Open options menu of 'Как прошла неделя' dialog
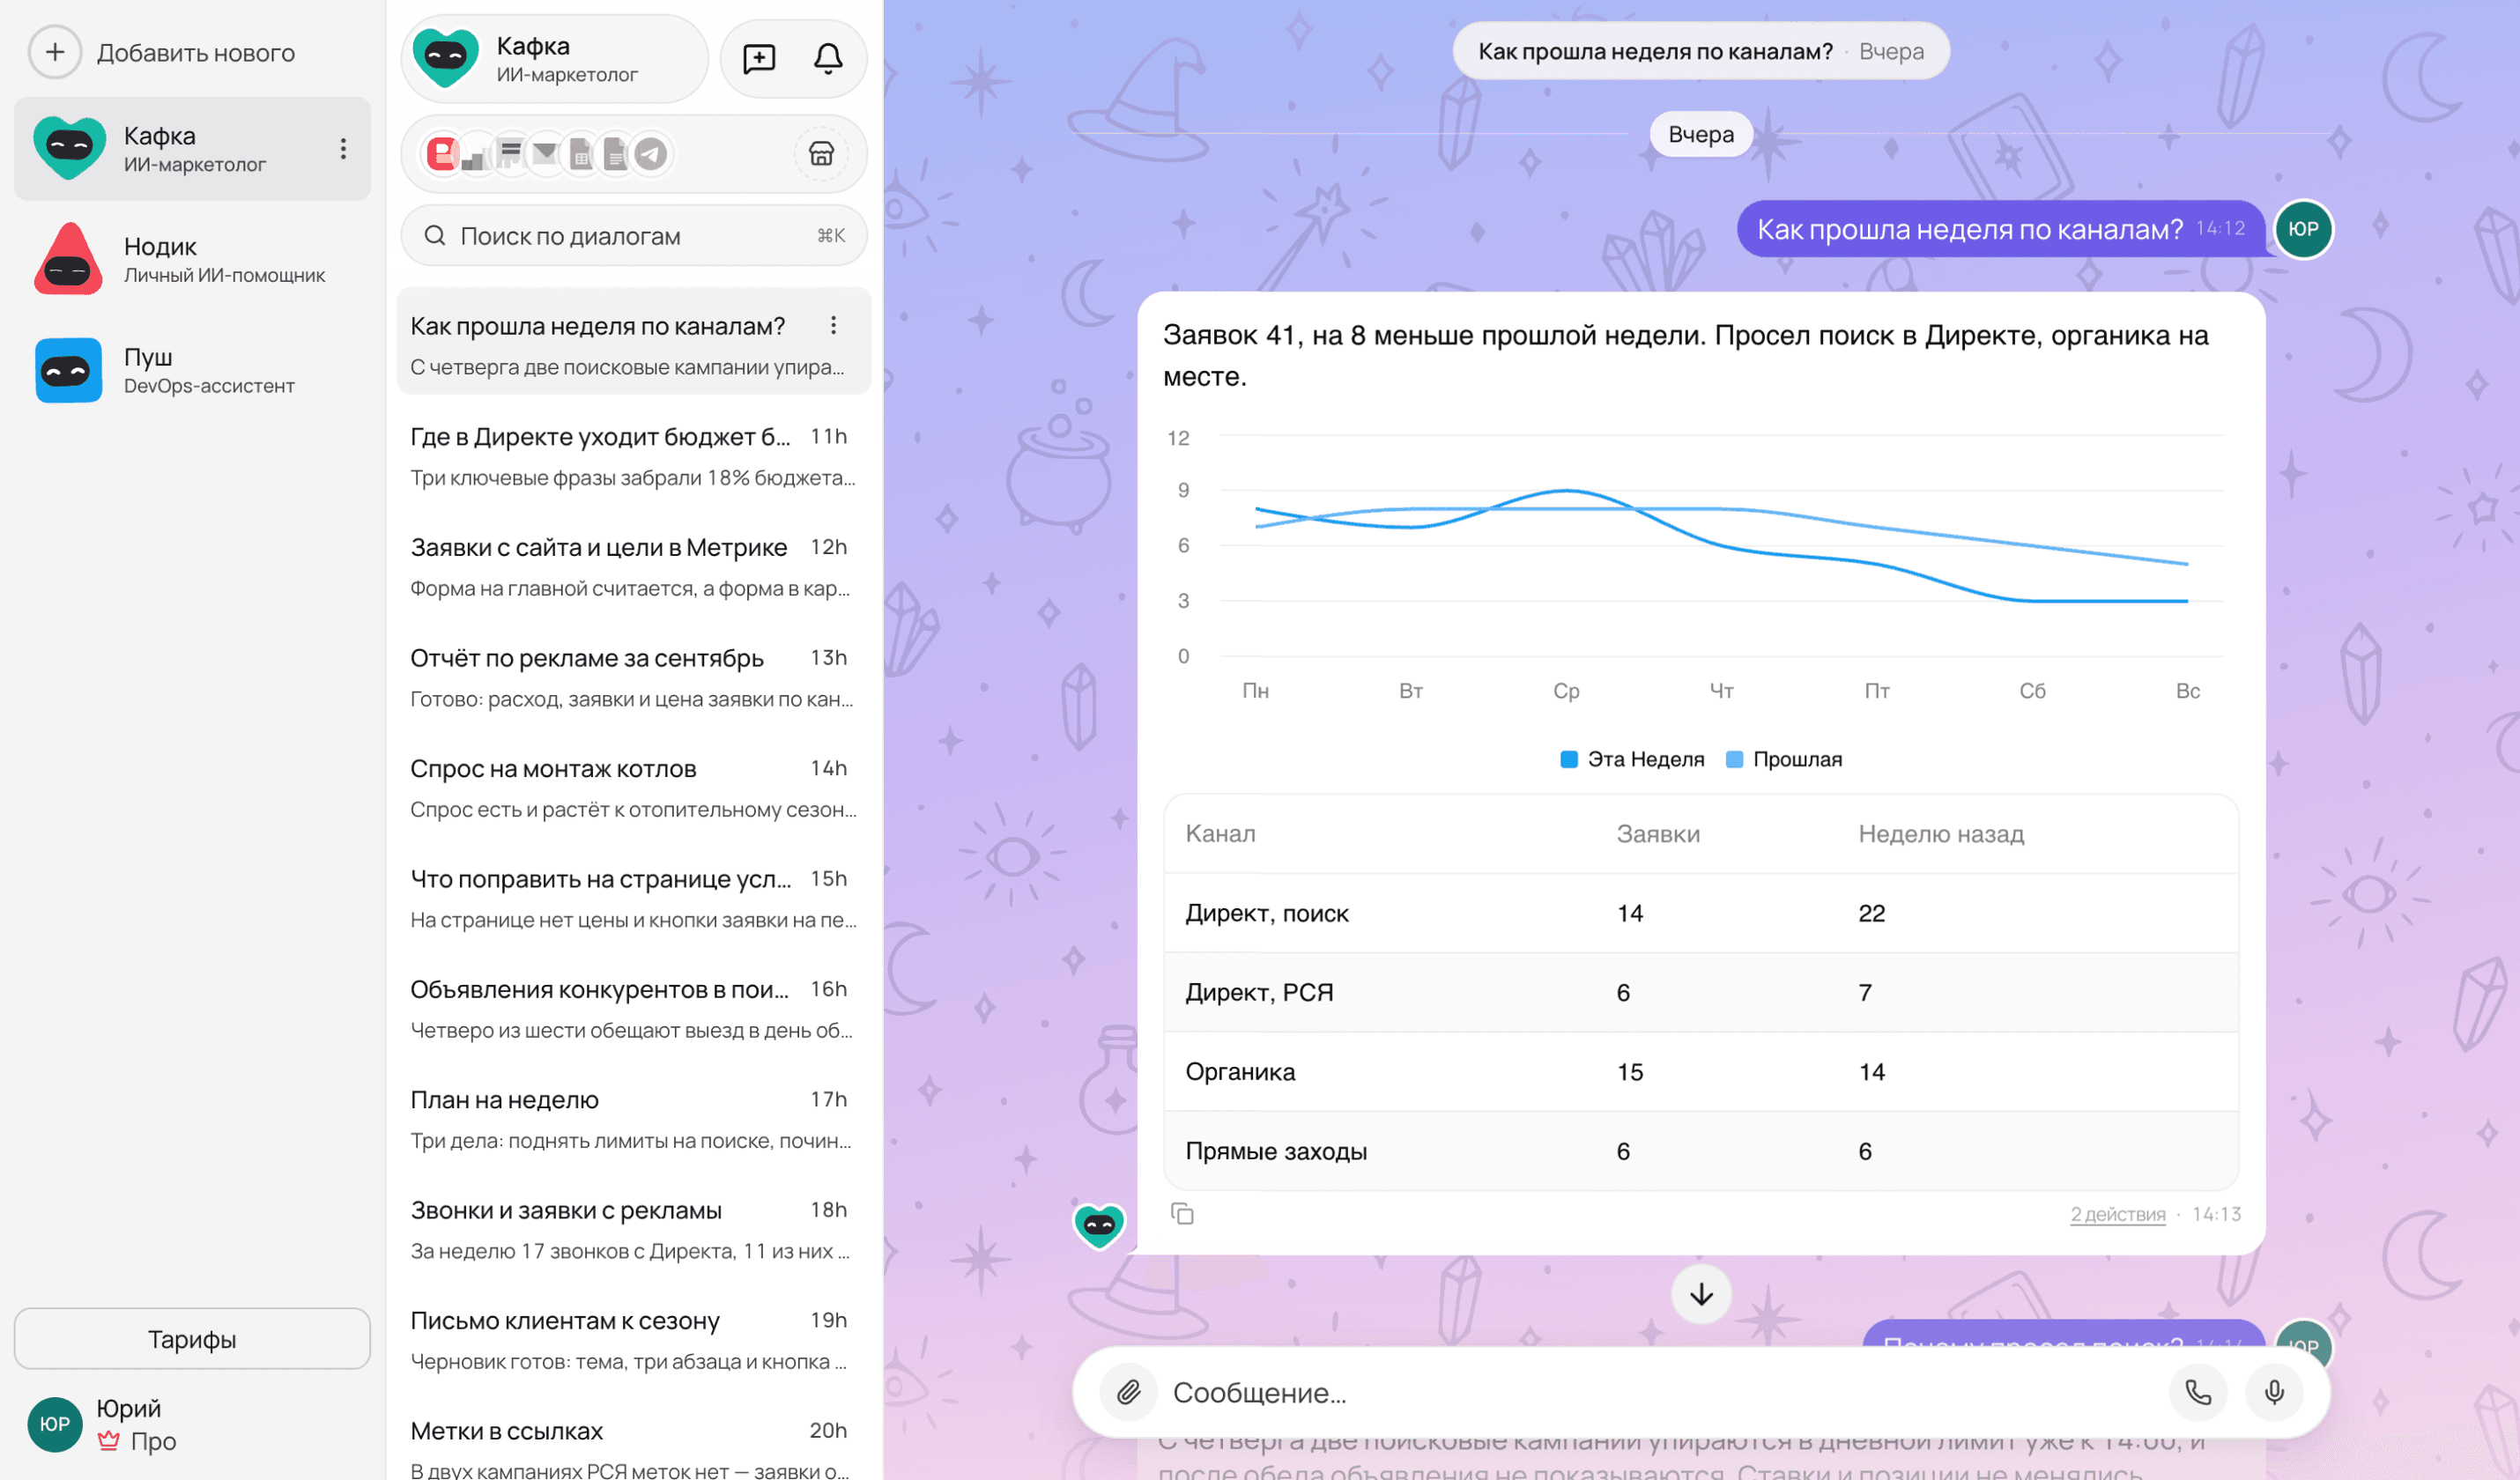Image resolution: width=2520 pixels, height=1480 pixels. [833, 325]
